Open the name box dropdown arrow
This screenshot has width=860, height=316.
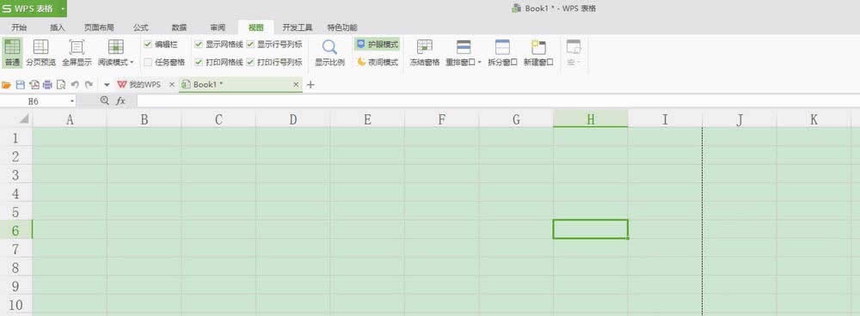[72, 101]
